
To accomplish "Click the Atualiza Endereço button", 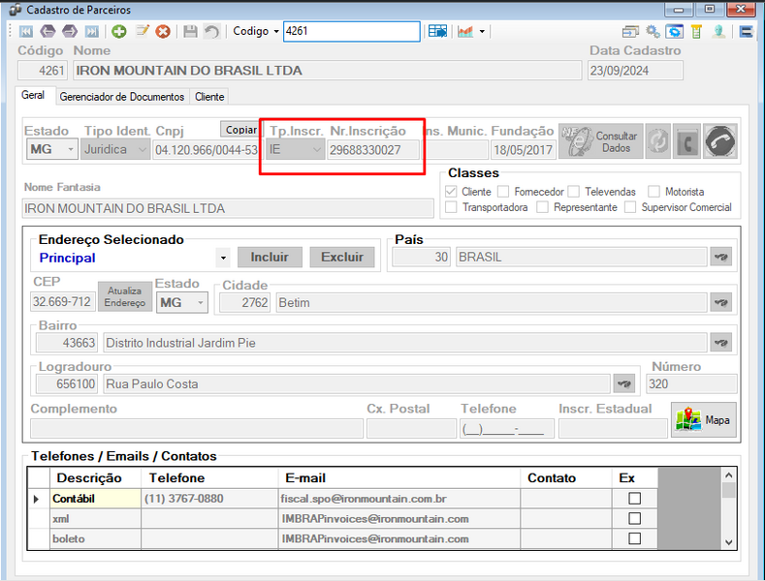I will coord(125,296).
